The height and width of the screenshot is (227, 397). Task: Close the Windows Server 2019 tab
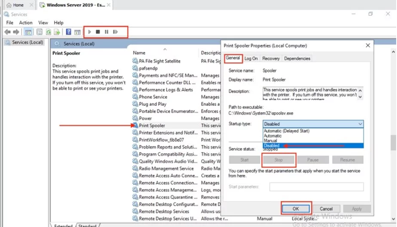pos(108,5)
